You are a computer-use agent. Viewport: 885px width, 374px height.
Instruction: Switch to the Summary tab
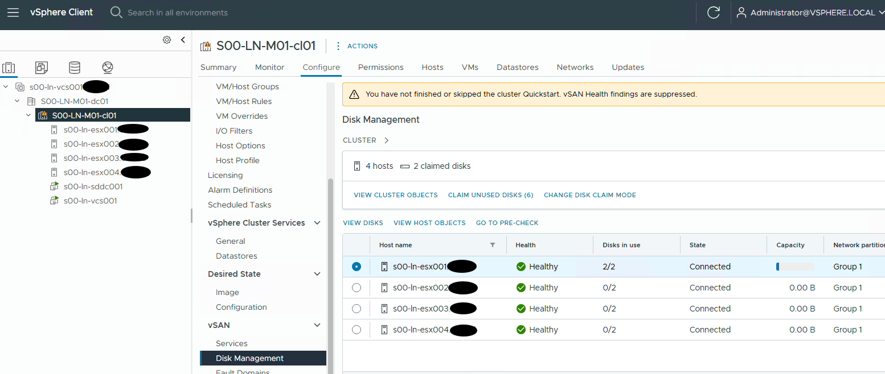(218, 67)
